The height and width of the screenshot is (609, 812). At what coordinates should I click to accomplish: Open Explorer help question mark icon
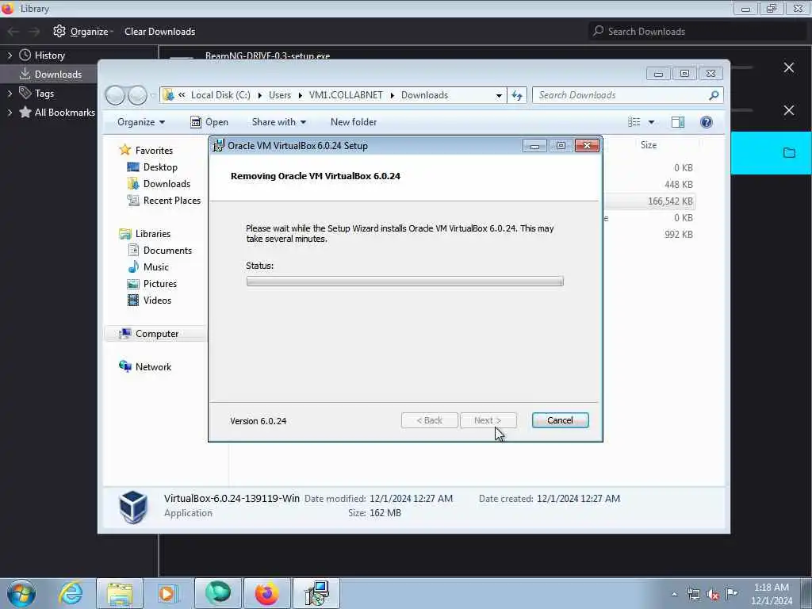point(706,122)
